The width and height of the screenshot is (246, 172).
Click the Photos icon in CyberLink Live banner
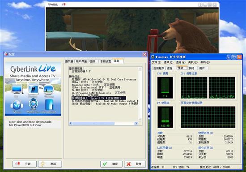33,89
